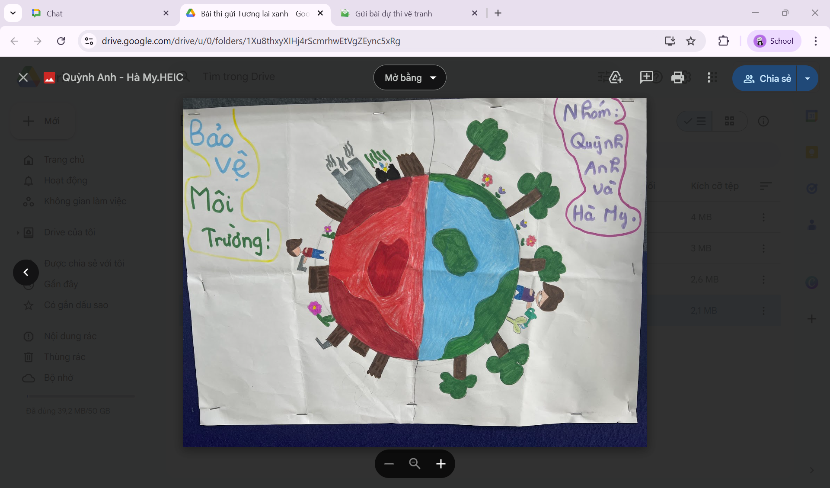
Task: Go to previous file with left arrow
Action: [x=26, y=272]
